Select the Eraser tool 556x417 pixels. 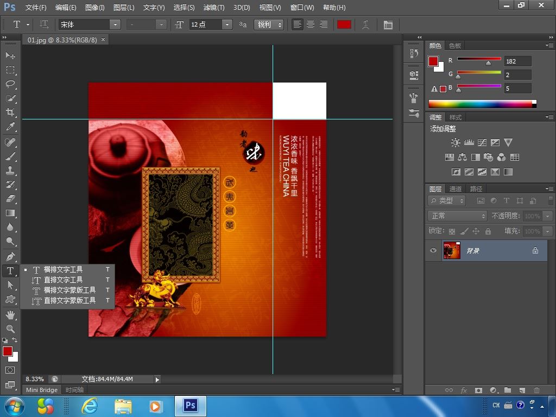[x=10, y=199]
